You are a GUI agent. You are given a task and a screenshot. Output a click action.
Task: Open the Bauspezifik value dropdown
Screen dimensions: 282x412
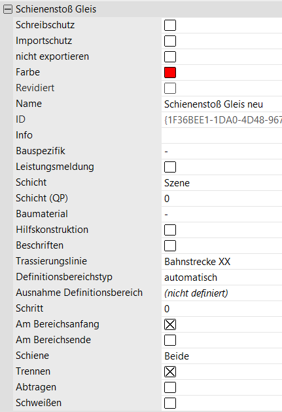coord(222,152)
